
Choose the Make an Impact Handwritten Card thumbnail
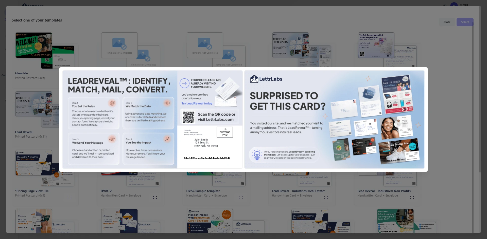pyautogui.click(x=210, y=221)
